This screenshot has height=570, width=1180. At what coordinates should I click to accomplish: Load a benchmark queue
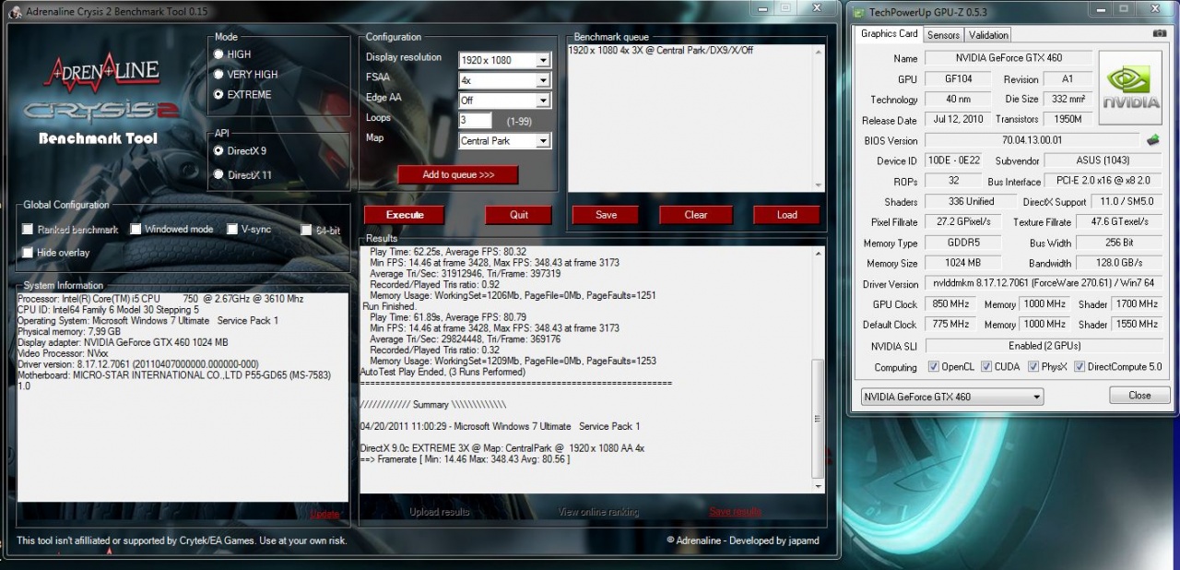tap(786, 215)
